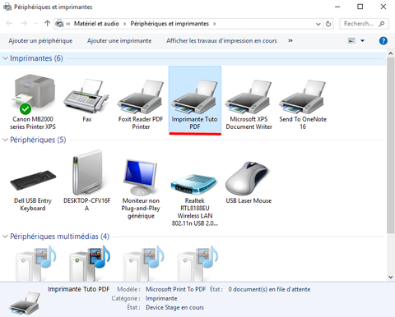
Task: Click the scrollbar up arrow
Action: (x=391, y=53)
